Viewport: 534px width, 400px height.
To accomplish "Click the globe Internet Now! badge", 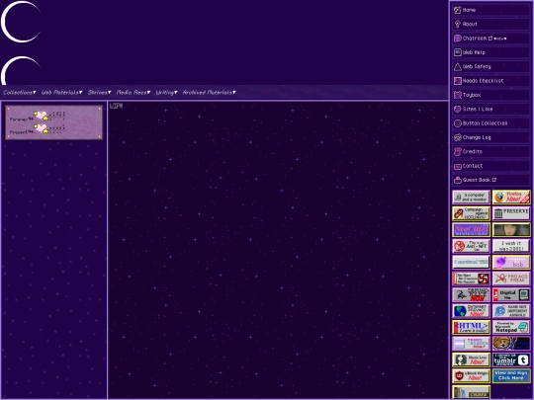I will pyautogui.click(x=472, y=311).
